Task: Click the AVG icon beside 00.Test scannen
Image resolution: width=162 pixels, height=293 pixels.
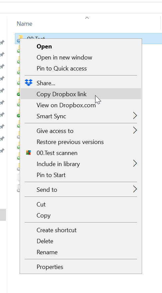Action: click(28, 153)
